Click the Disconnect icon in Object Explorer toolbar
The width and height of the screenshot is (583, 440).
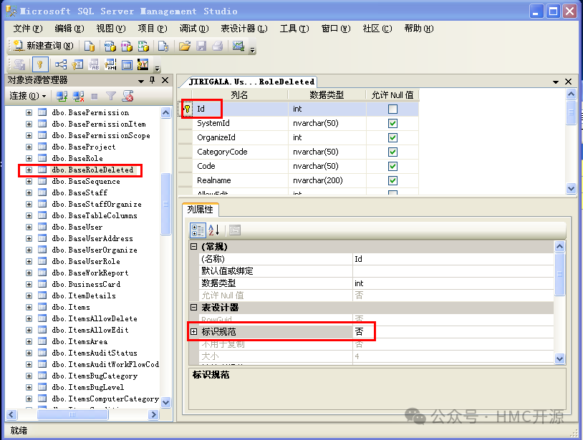[x=78, y=96]
